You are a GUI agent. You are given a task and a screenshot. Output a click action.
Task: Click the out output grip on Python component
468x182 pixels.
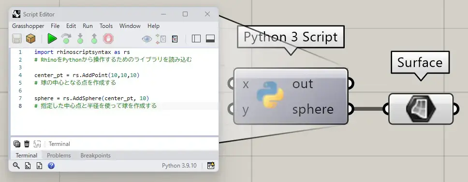coord(351,84)
